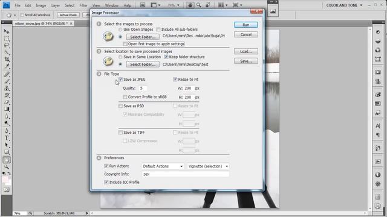This screenshot has width=387, height=217.
Task: Click Select Folder for source images
Action: coord(143,37)
